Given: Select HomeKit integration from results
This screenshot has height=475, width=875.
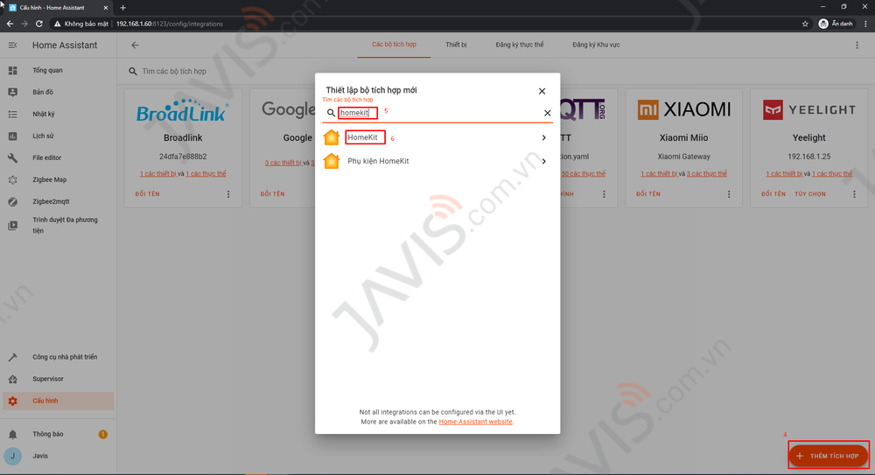Looking at the screenshot, I should (x=437, y=137).
